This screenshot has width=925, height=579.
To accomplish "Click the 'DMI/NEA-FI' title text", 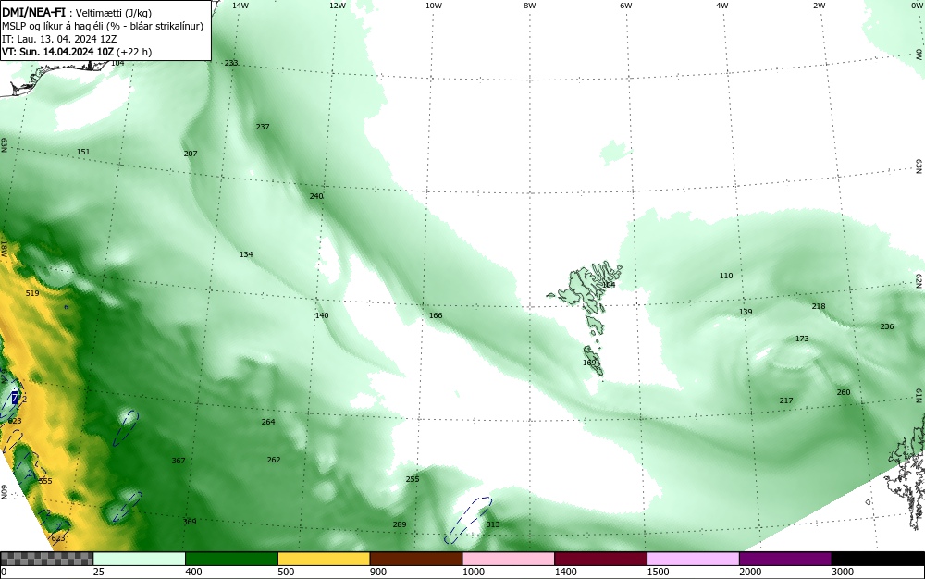I will pos(33,12).
